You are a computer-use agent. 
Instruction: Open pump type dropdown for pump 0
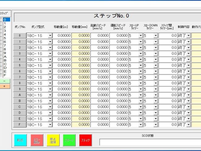tap(50, 36)
